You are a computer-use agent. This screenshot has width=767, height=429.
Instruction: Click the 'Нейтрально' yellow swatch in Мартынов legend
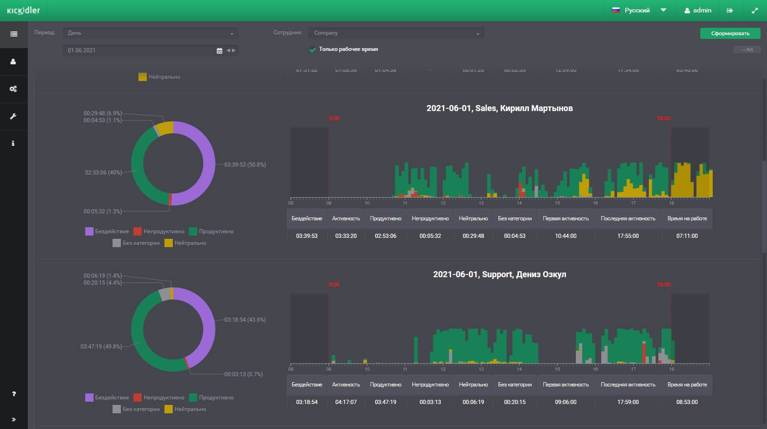[x=169, y=243]
